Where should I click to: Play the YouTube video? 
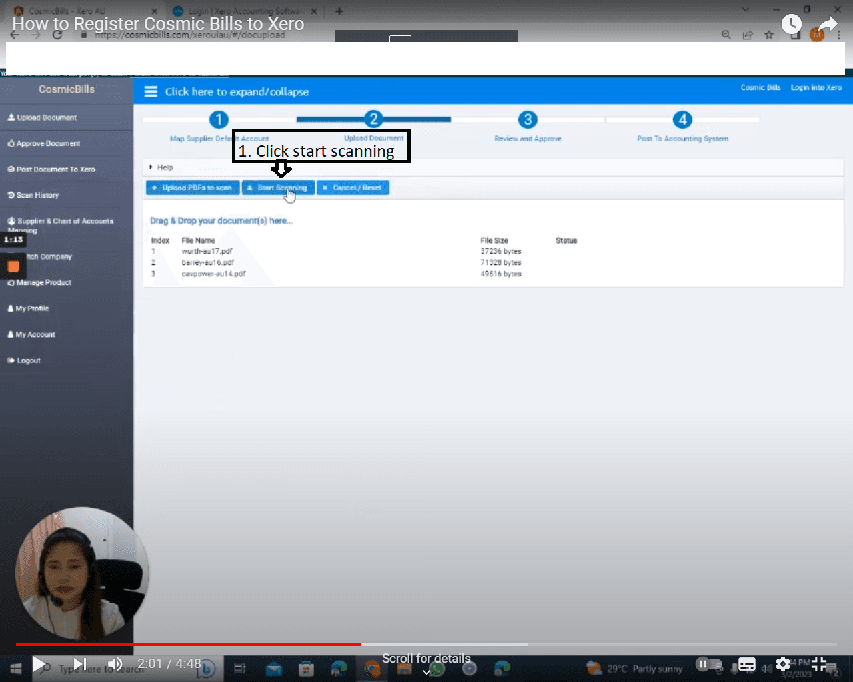pos(39,664)
